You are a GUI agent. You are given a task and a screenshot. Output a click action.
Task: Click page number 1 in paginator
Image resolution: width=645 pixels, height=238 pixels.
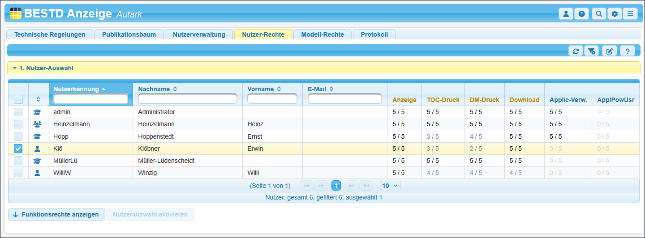coord(336,185)
